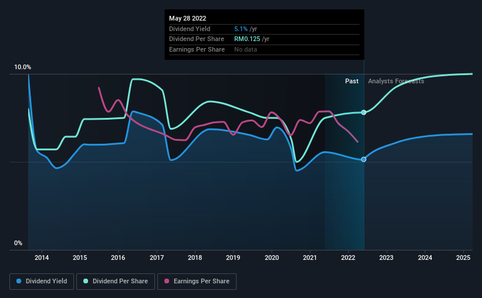Click the pink dot in Earnings Per Share legend
The height and width of the screenshot is (298, 482).
pos(167,281)
